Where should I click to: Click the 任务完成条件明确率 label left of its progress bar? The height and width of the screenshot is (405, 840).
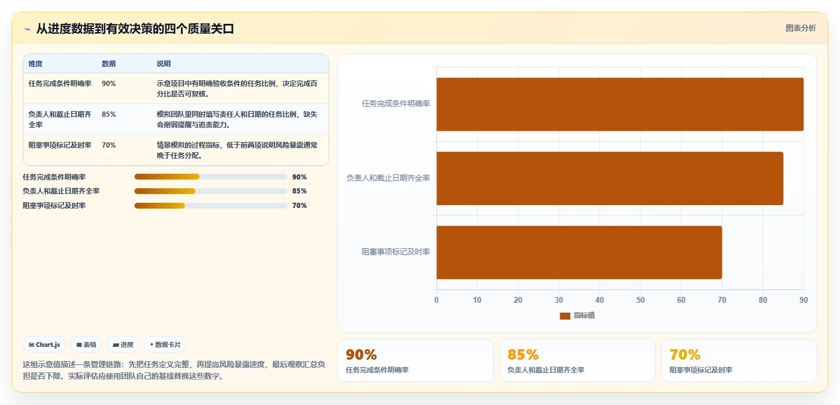coord(54,177)
